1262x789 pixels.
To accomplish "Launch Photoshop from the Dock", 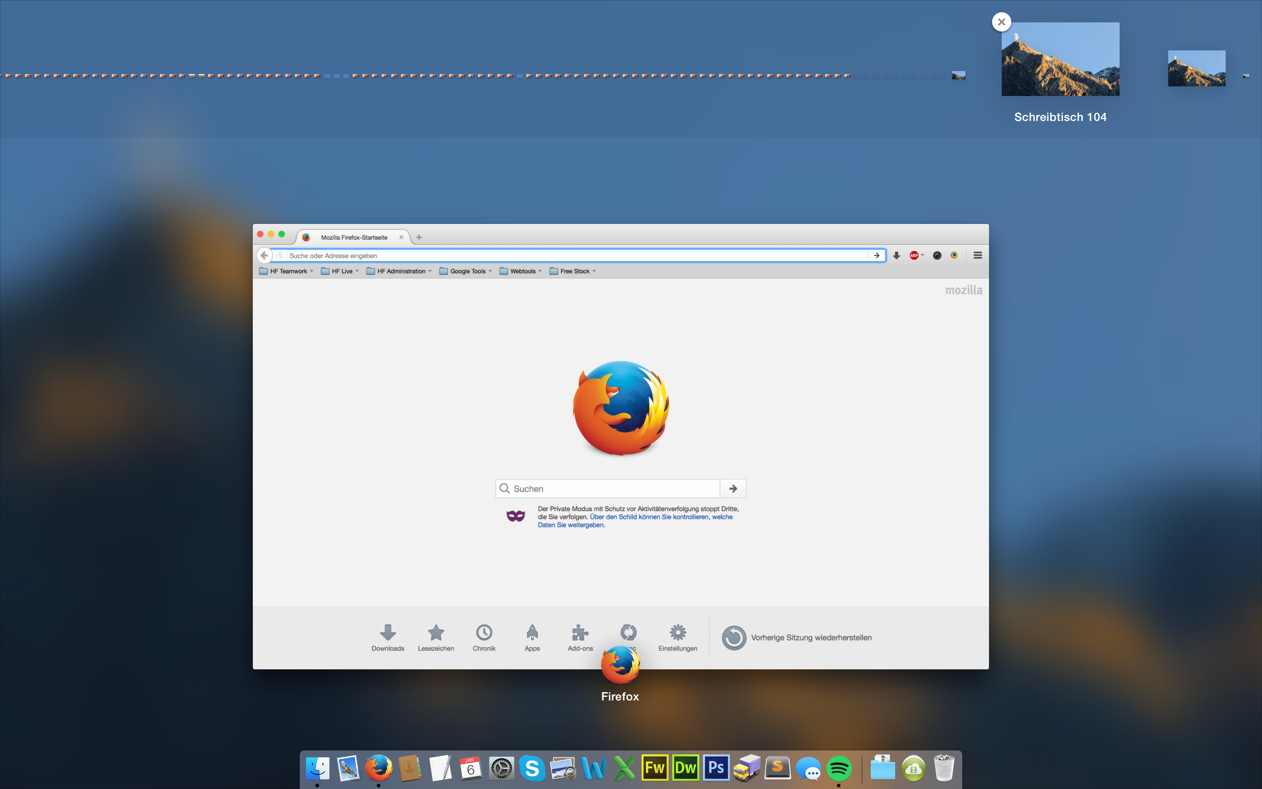I will (x=716, y=768).
